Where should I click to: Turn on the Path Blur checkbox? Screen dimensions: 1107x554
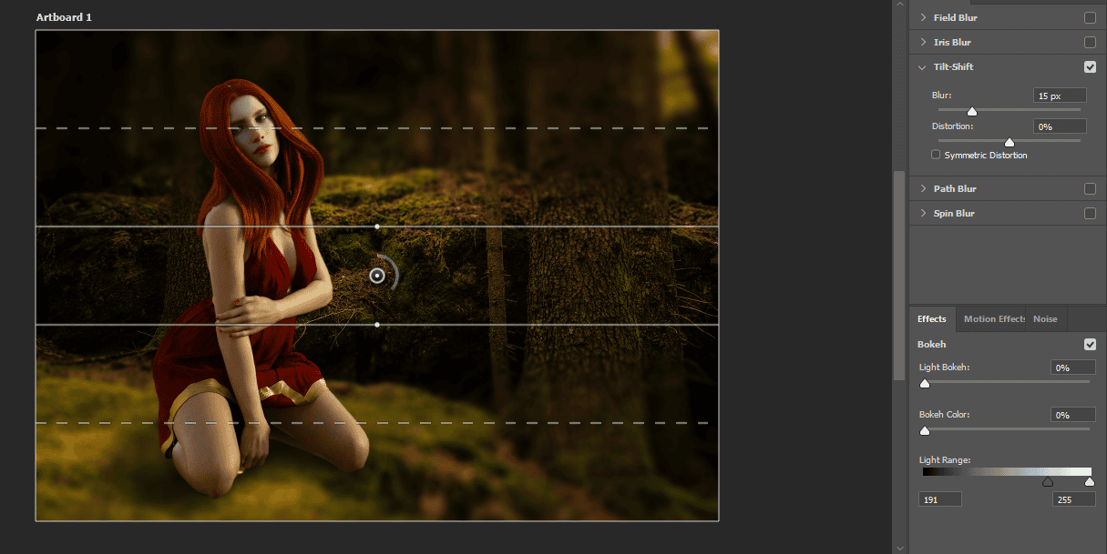[1090, 188]
